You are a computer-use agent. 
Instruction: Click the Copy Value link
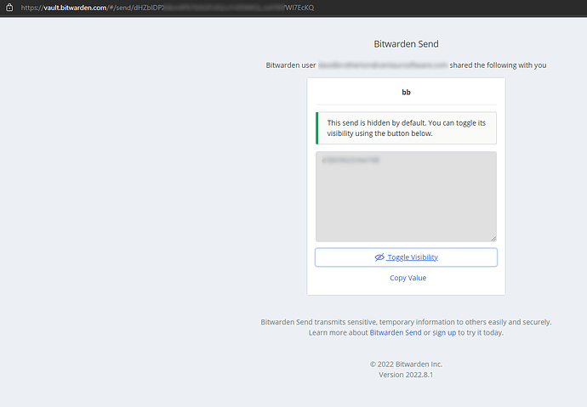click(x=407, y=278)
